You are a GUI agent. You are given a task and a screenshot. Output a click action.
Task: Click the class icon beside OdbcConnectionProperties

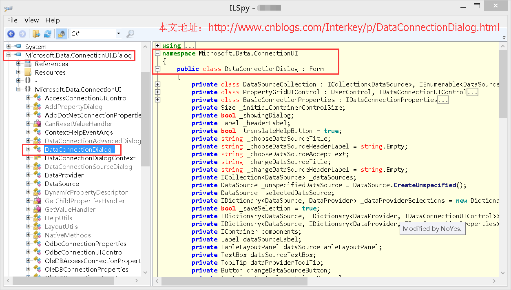point(38,244)
